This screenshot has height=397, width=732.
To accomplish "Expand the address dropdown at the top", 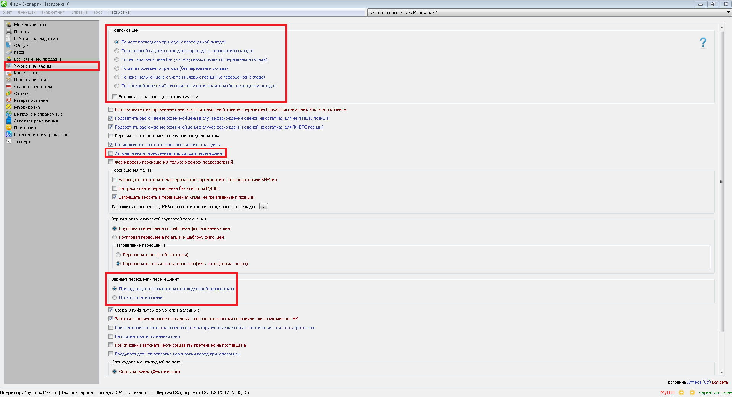I will (x=728, y=13).
